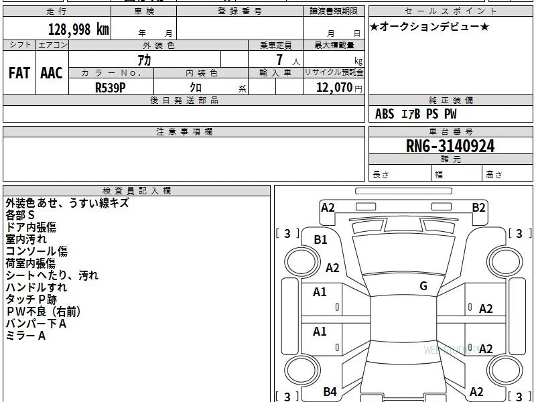Viewport: 536px width, 402px height.
Task: Select chassis number RN6-3140924
Action: [450, 146]
